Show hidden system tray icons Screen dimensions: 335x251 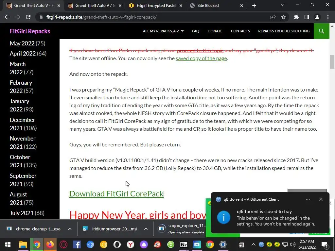[254, 244]
